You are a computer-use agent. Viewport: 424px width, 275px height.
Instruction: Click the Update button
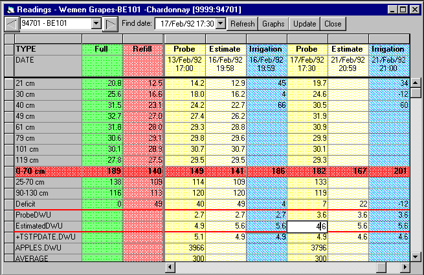[x=304, y=23]
